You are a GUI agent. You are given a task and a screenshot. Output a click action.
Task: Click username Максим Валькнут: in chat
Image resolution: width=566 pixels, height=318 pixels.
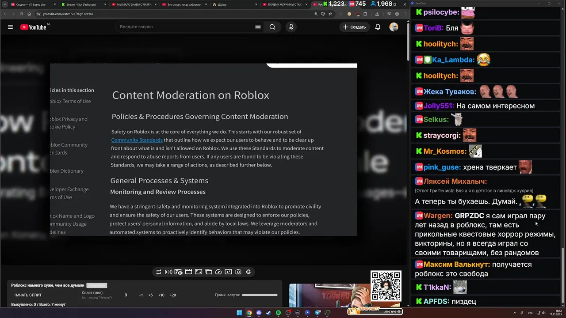456,264
